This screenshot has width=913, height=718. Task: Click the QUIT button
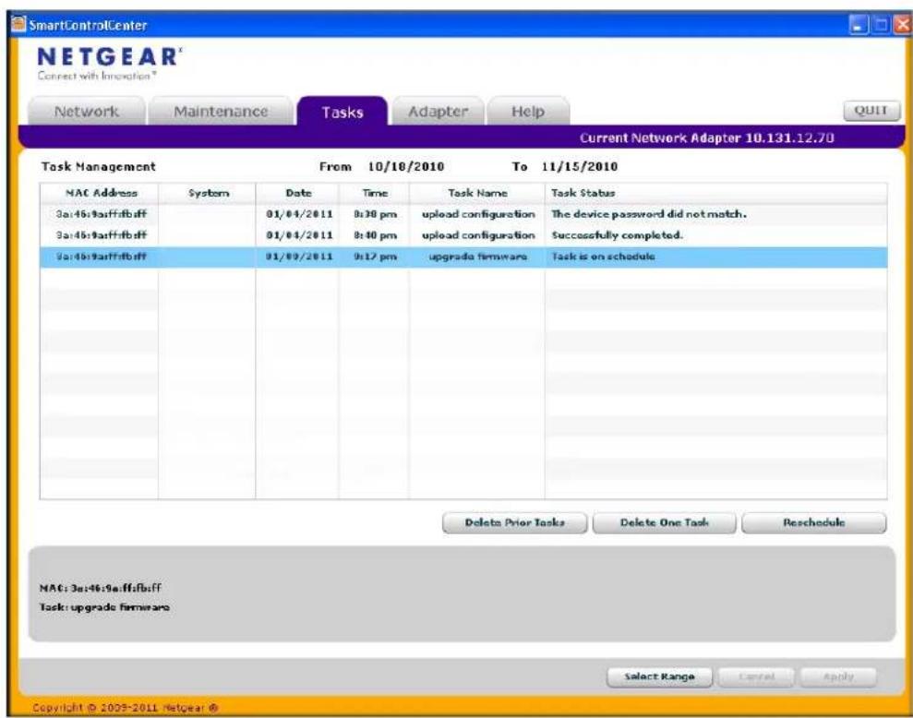pyautogui.click(x=871, y=111)
